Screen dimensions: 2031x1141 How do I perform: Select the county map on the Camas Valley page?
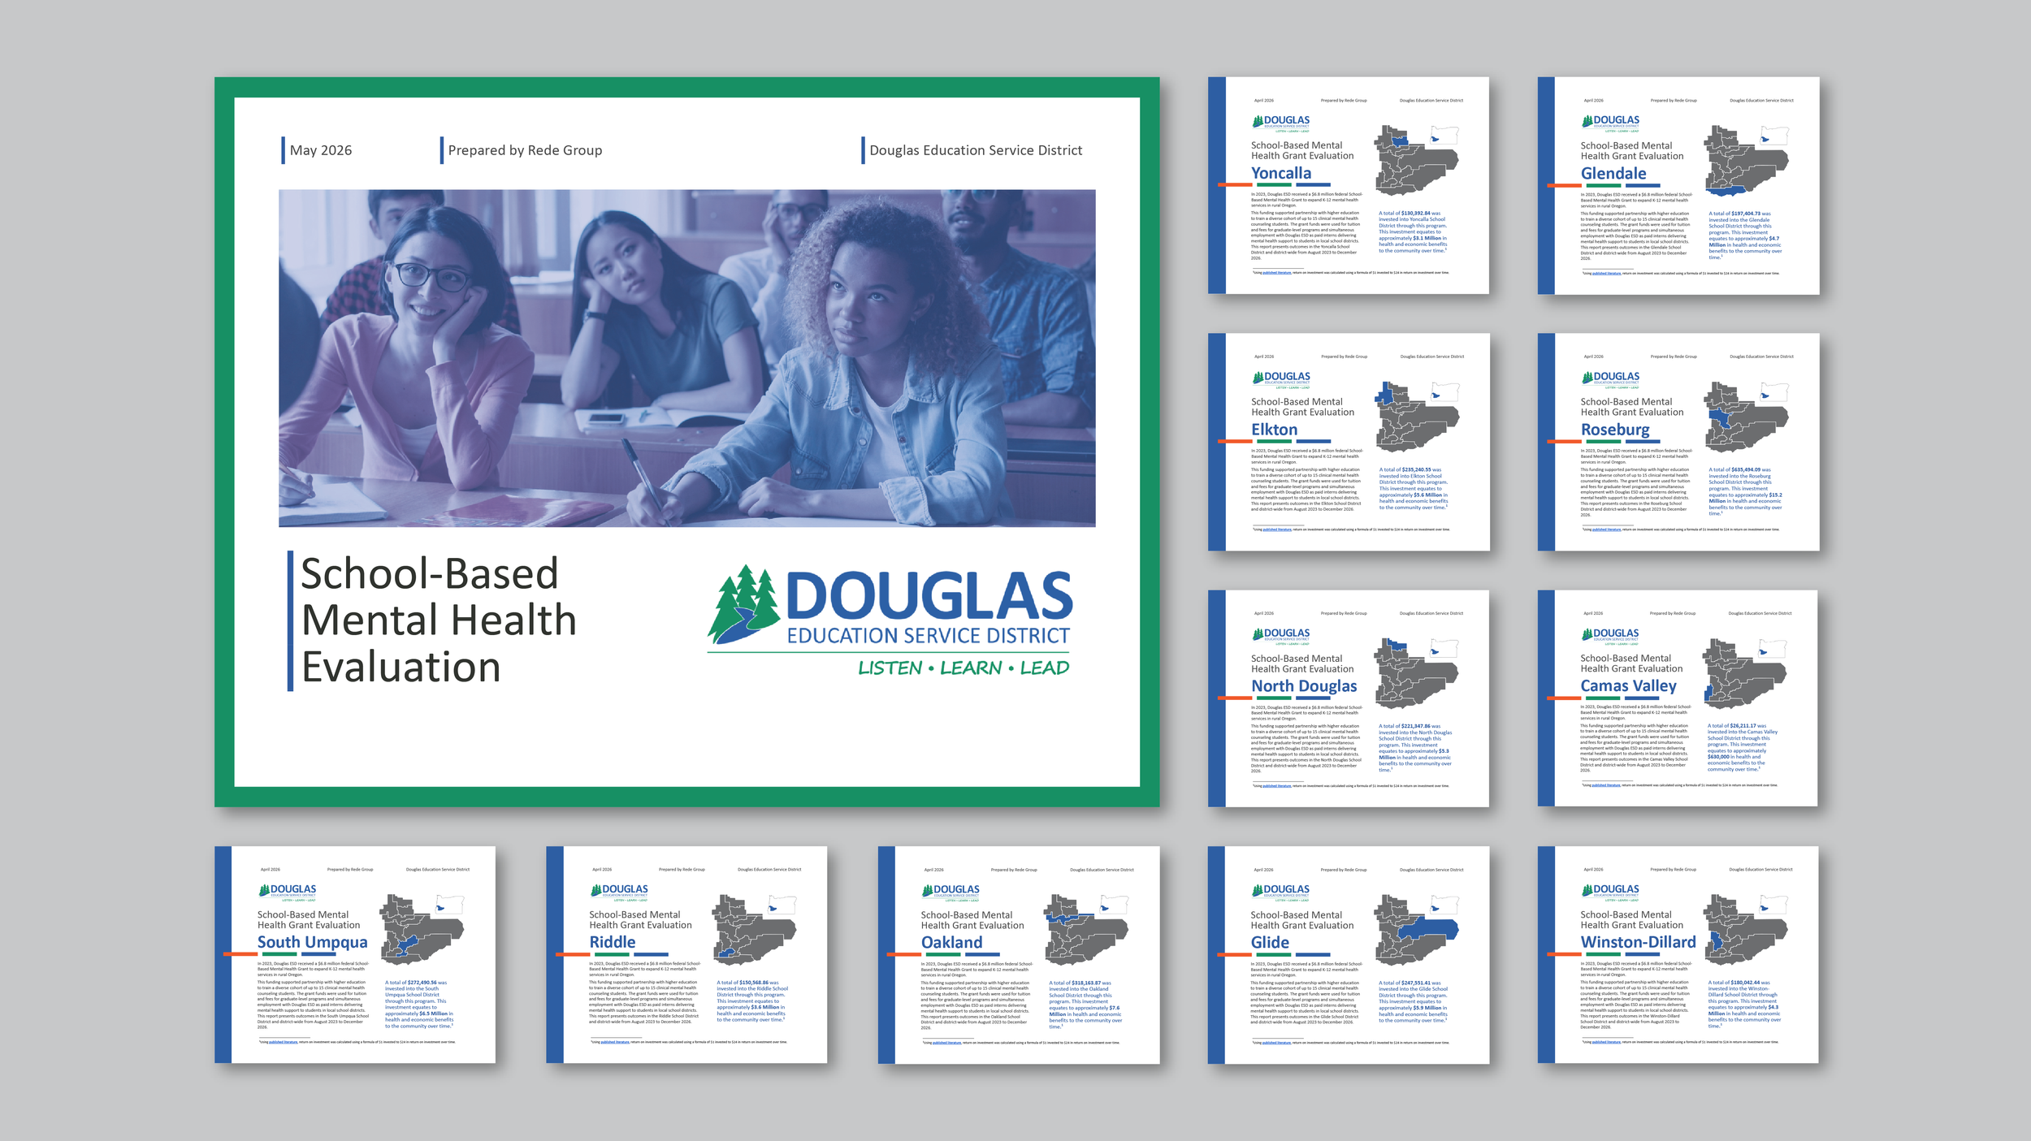pyautogui.click(x=1745, y=672)
